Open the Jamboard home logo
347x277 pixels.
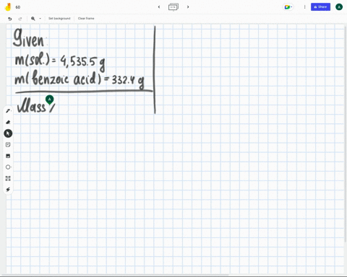coord(8,7)
